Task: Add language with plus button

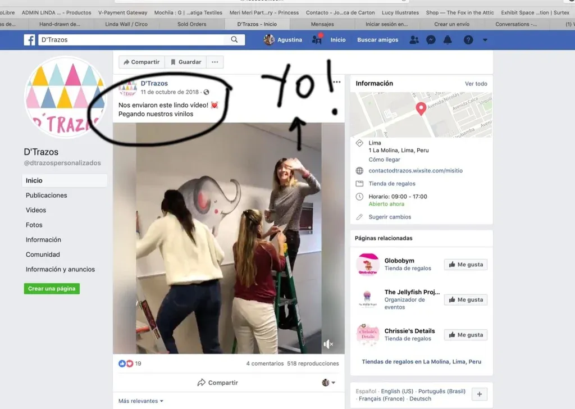Action: (479, 394)
